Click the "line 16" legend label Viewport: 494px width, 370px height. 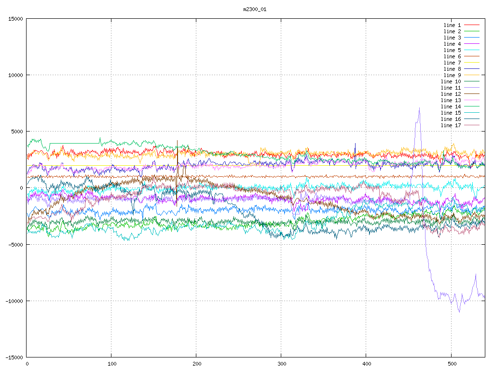(451, 119)
